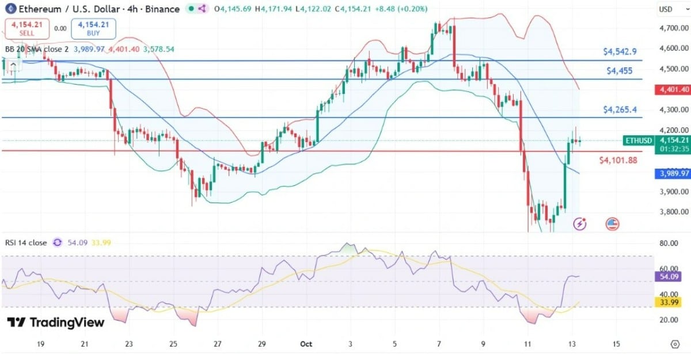Click the Oct marker on the time axis

point(305,344)
